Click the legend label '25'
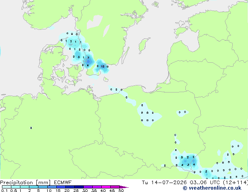Image resolution: width=248 pixels, height=192 pixels. click(76, 190)
